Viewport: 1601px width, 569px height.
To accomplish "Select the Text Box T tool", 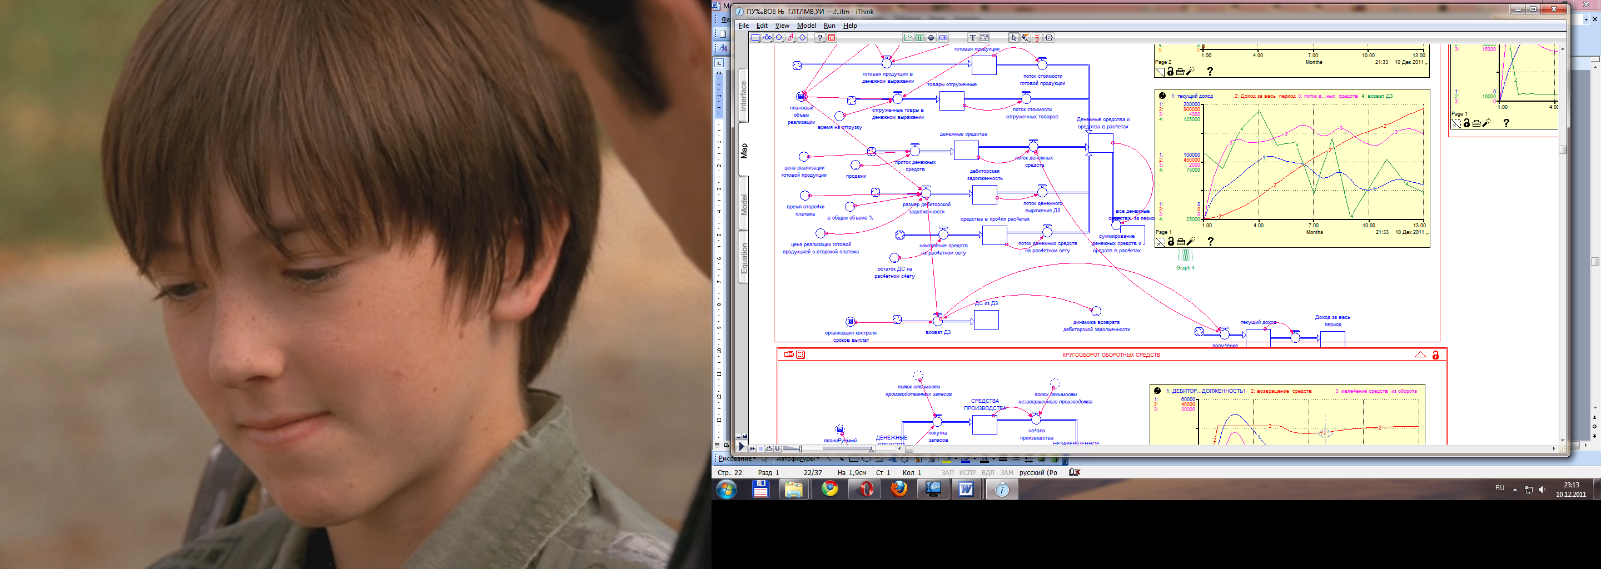I will (973, 38).
